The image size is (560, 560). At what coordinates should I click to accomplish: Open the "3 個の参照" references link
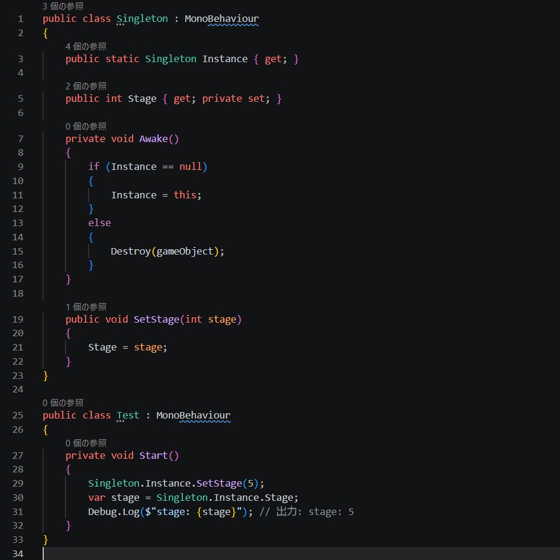63,6
